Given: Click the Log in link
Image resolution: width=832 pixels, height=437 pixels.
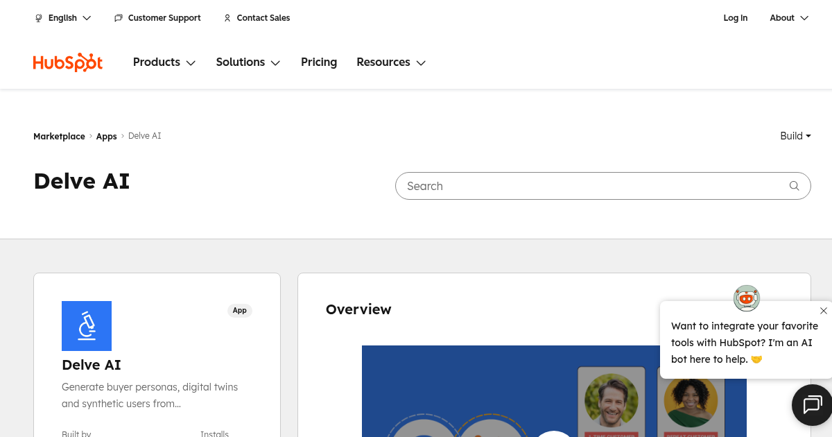Looking at the screenshot, I should click(x=736, y=18).
